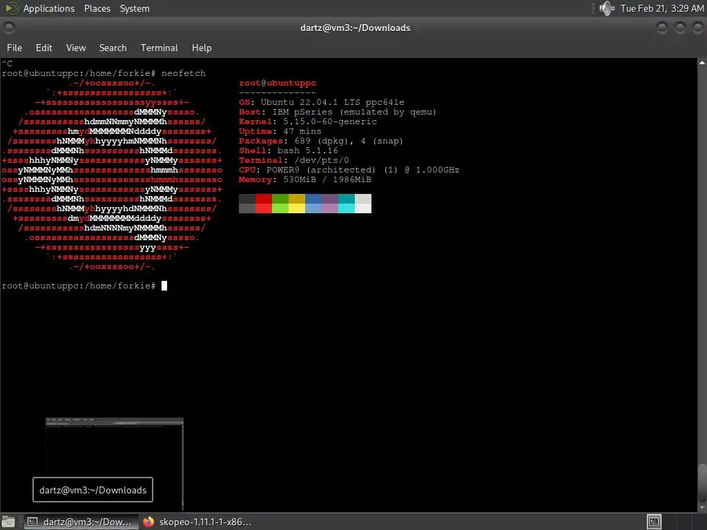Click the 'Uptime: 47 mins' line

[x=280, y=131]
